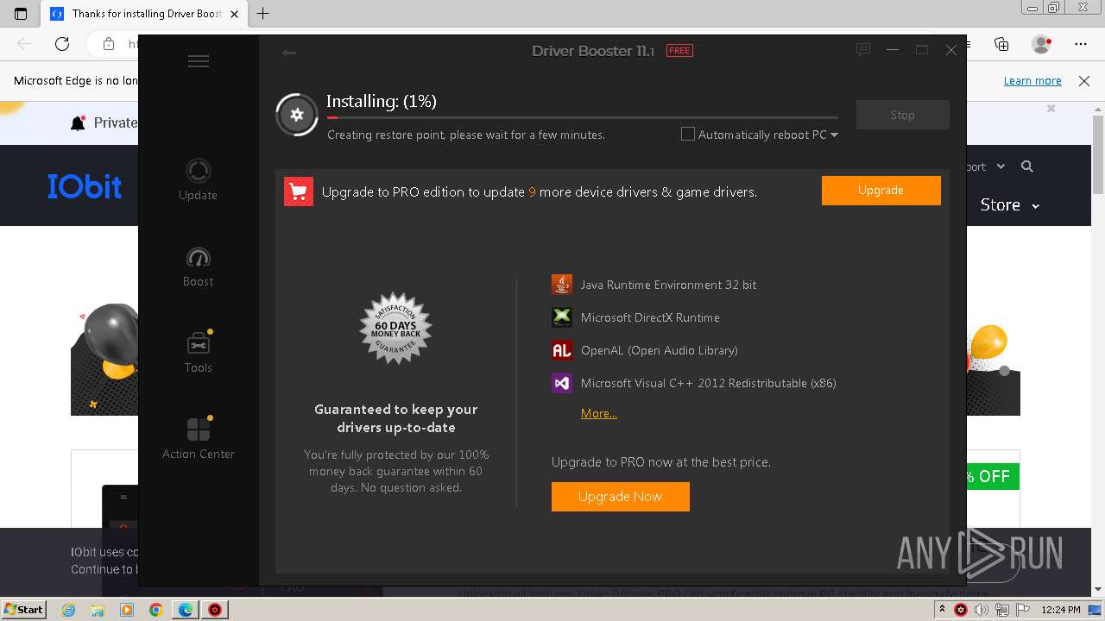
Task: Open the Action Center in sidebar
Action: click(198, 438)
